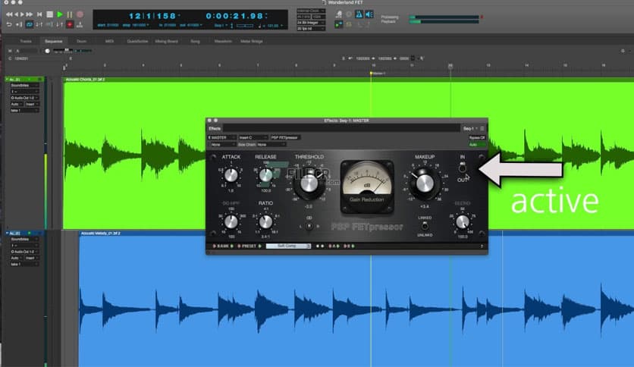Open the Soft Comp preset selector
Viewport: 634px width, 367px height.
(288, 246)
